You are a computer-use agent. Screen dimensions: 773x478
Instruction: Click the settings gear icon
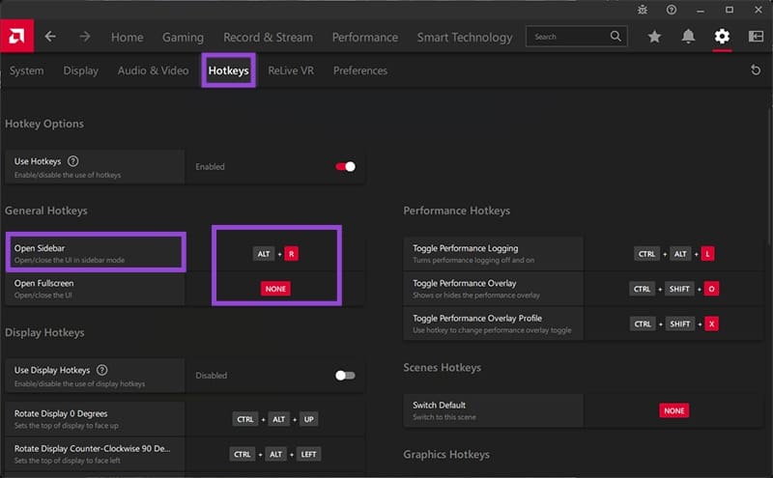(722, 37)
